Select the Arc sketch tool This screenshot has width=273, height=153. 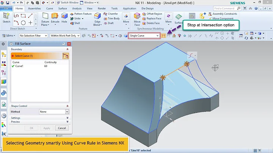coord(16,23)
